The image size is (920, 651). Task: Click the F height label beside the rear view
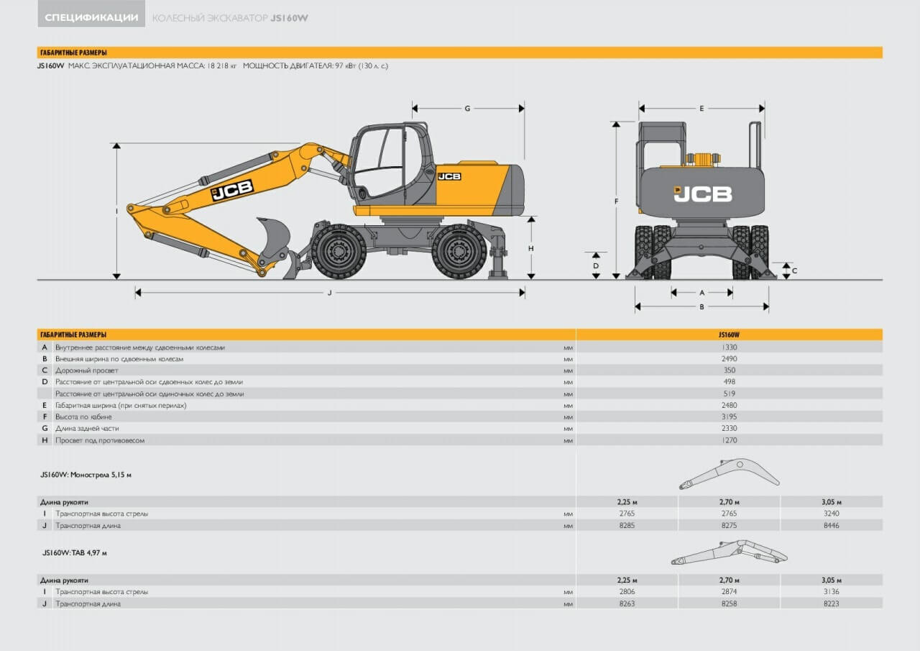coord(616,202)
